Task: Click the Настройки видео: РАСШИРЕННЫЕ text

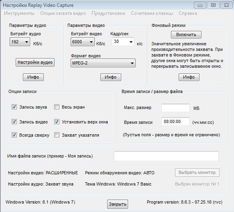Action: pyautogui.click(x=43, y=173)
